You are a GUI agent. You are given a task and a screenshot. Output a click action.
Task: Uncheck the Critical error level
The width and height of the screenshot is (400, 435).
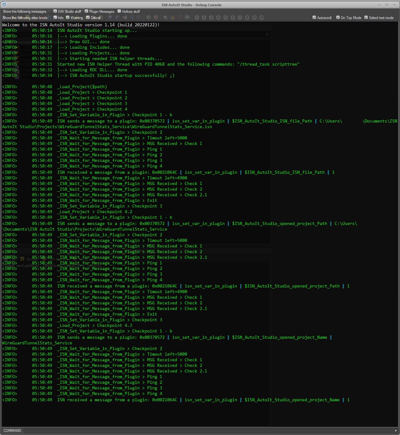click(88, 17)
